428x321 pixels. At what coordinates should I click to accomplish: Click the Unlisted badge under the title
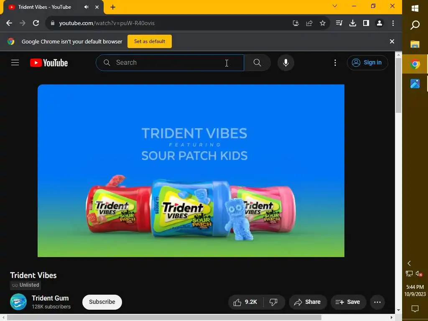25,285
